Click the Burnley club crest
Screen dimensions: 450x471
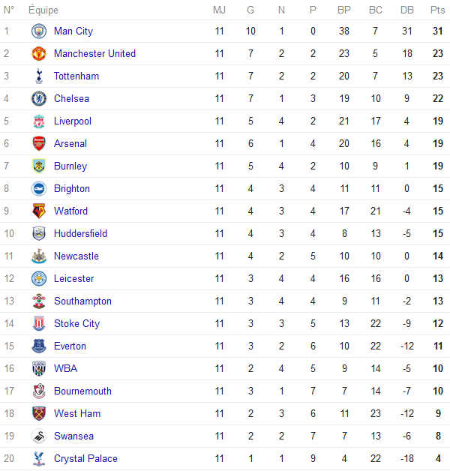coord(39,166)
